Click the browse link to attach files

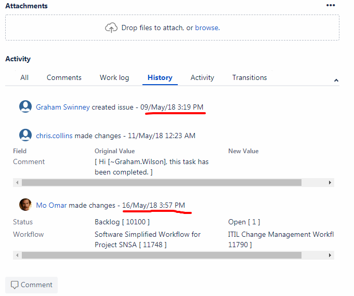click(206, 28)
